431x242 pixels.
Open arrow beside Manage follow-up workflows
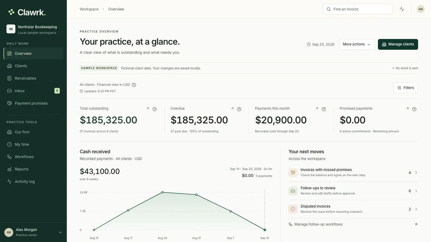pyautogui.click(x=416, y=225)
